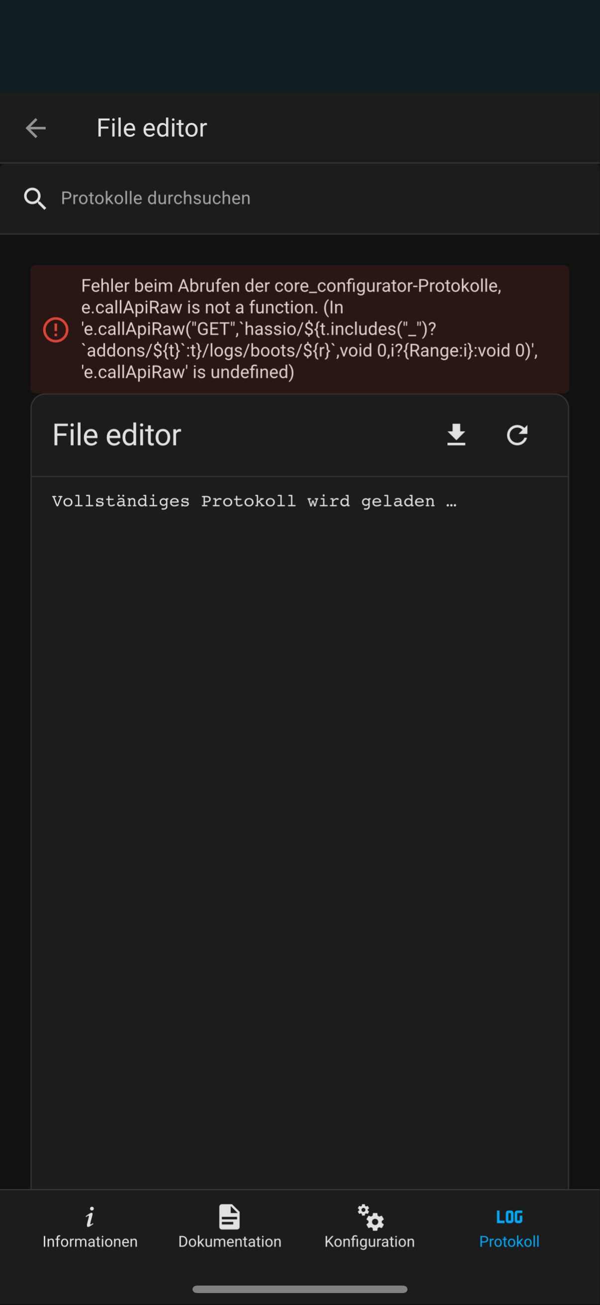Click the red error alert icon
600x1305 pixels.
[x=56, y=330]
